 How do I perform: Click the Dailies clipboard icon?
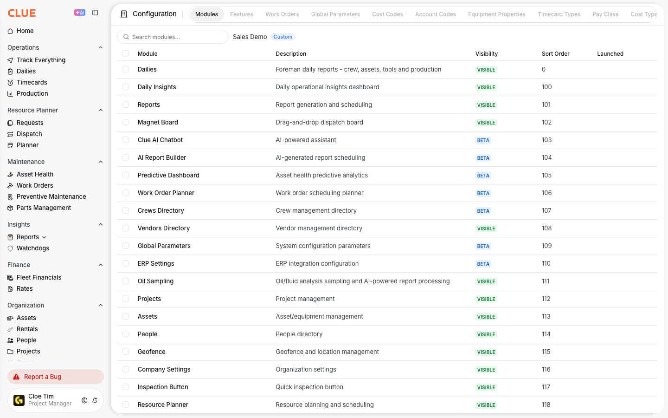(x=10, y=72)
